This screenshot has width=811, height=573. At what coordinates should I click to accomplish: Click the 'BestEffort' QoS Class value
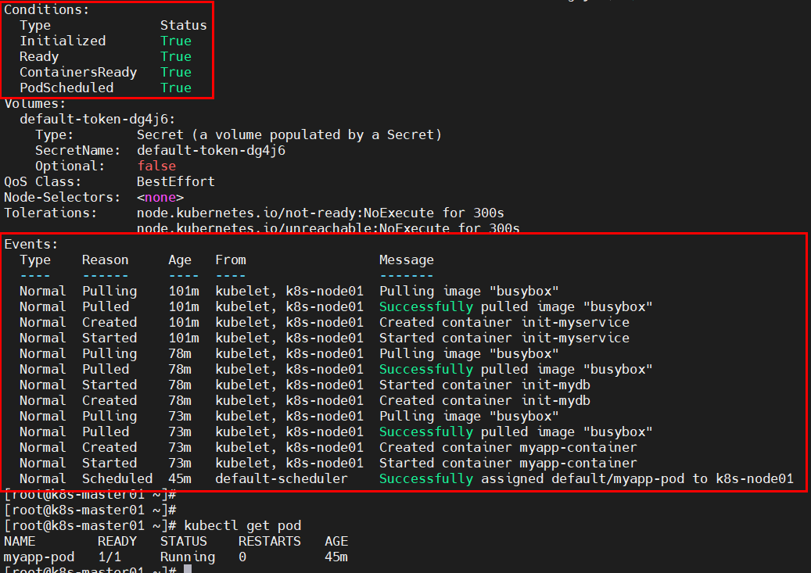coord(176,181)
